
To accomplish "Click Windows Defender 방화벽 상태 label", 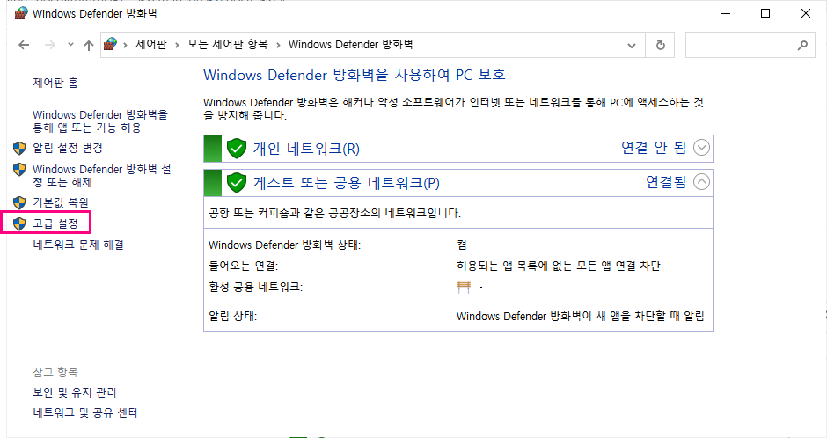I will point(284,245).
